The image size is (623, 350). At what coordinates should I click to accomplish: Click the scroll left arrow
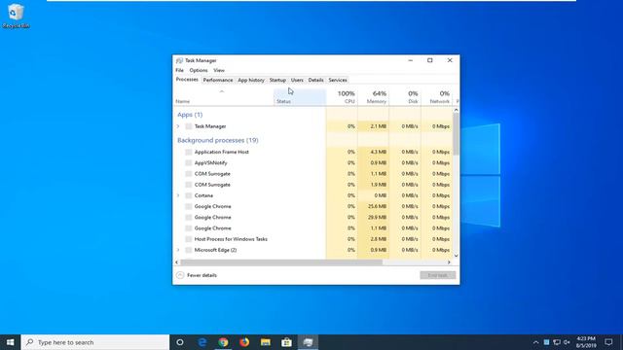click(x=177, y=262)
